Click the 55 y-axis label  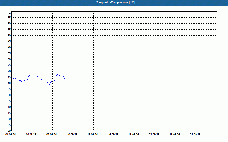tap(9, 30)
